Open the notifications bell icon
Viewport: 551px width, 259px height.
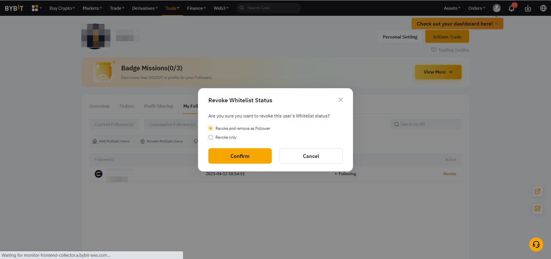click(511, 8)
